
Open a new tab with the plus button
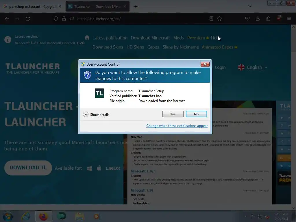click(x=136, y=7)
